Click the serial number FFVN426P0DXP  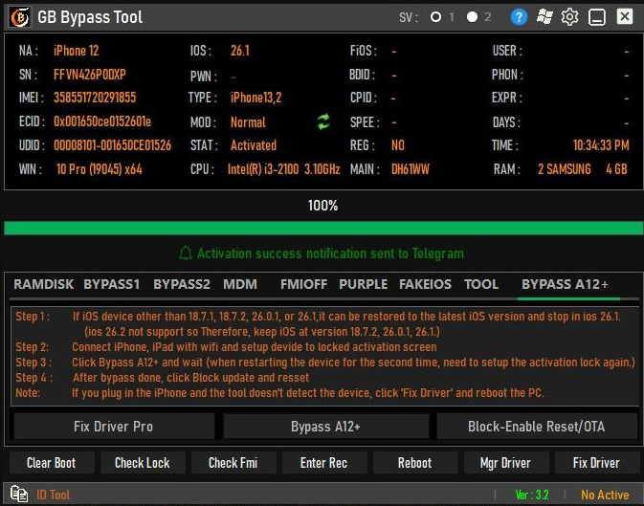tap(90, 75)
